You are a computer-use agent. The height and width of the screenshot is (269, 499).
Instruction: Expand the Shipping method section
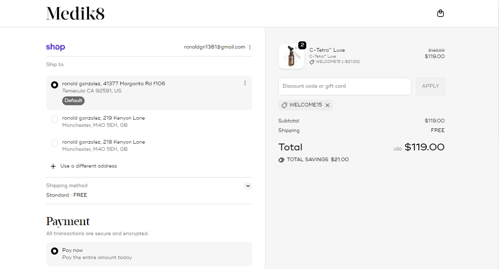(248, 186)
